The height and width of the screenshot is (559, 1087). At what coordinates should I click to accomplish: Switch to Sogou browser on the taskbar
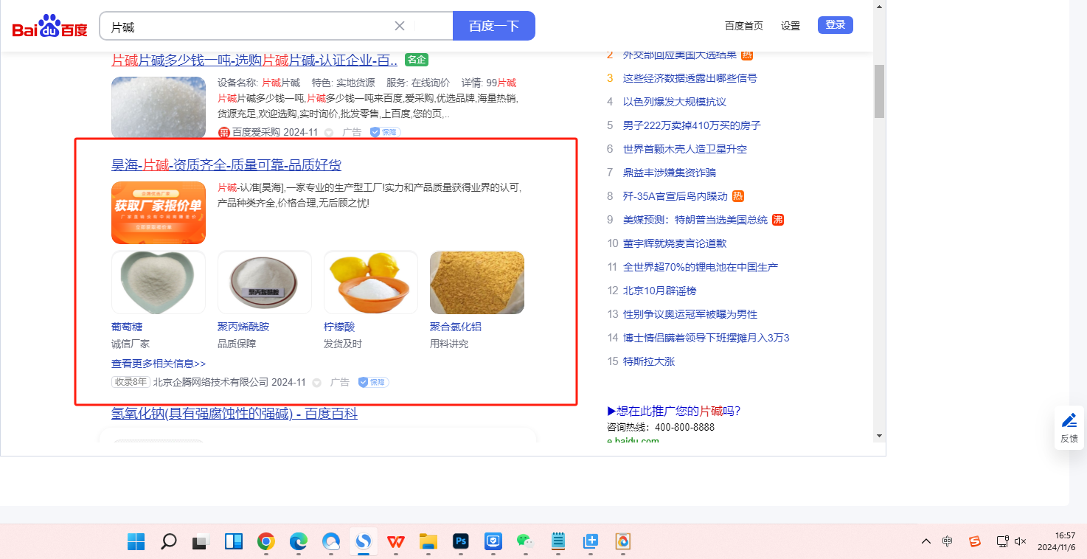364,542
